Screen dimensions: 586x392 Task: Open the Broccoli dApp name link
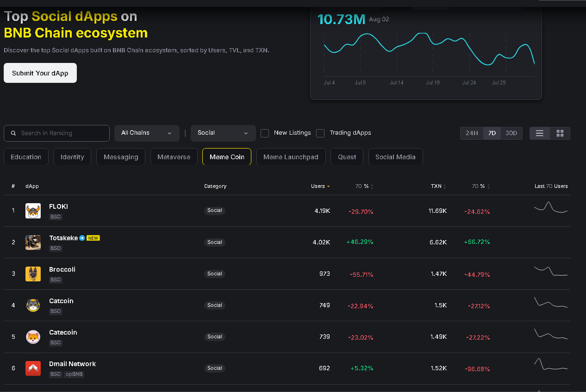pyautogui.click(x=63, y=269)
